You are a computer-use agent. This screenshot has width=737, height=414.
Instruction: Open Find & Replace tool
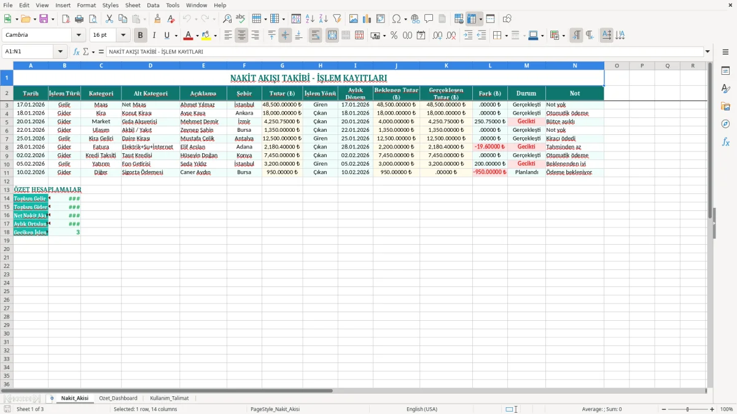pyautogui.click(x=227, y=19)
